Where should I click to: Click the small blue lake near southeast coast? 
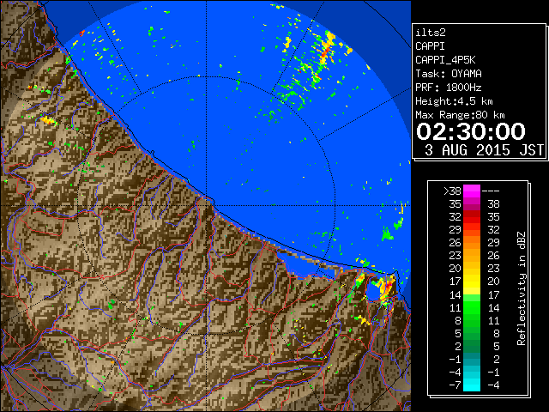tap(372, 292)
